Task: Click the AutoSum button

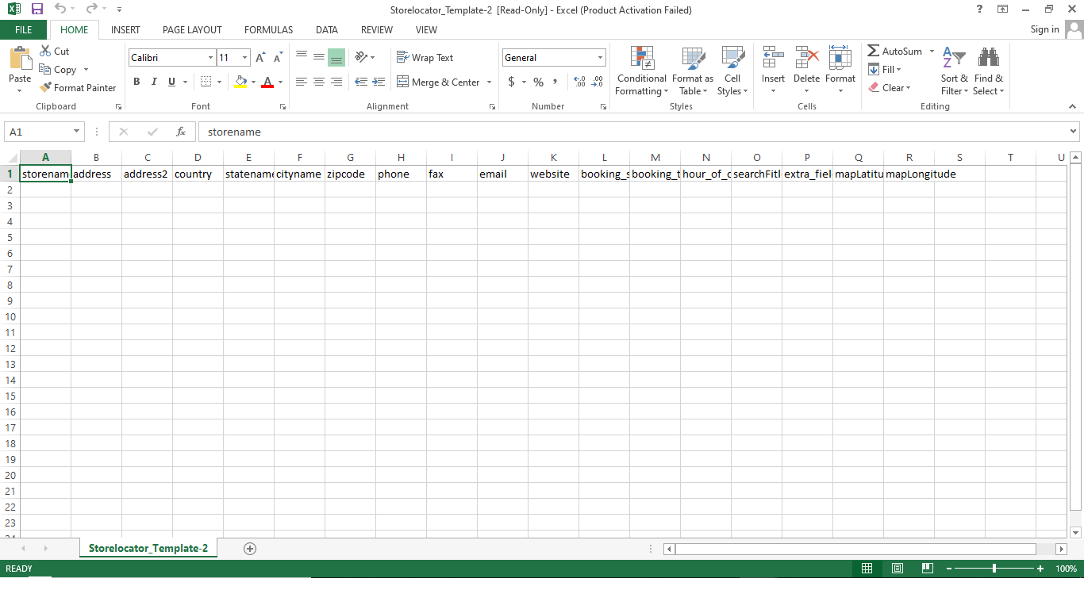Action: coord(894,52)
